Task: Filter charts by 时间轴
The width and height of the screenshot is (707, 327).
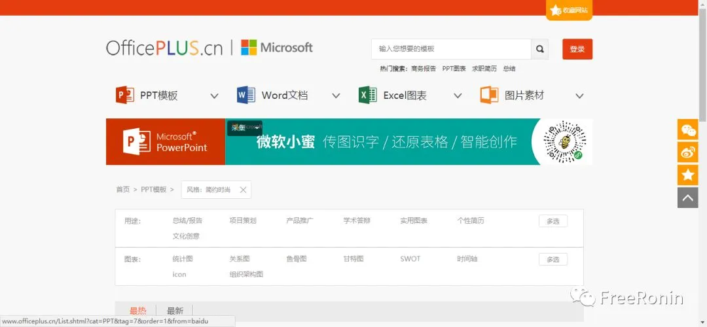Action: (467, 259)
